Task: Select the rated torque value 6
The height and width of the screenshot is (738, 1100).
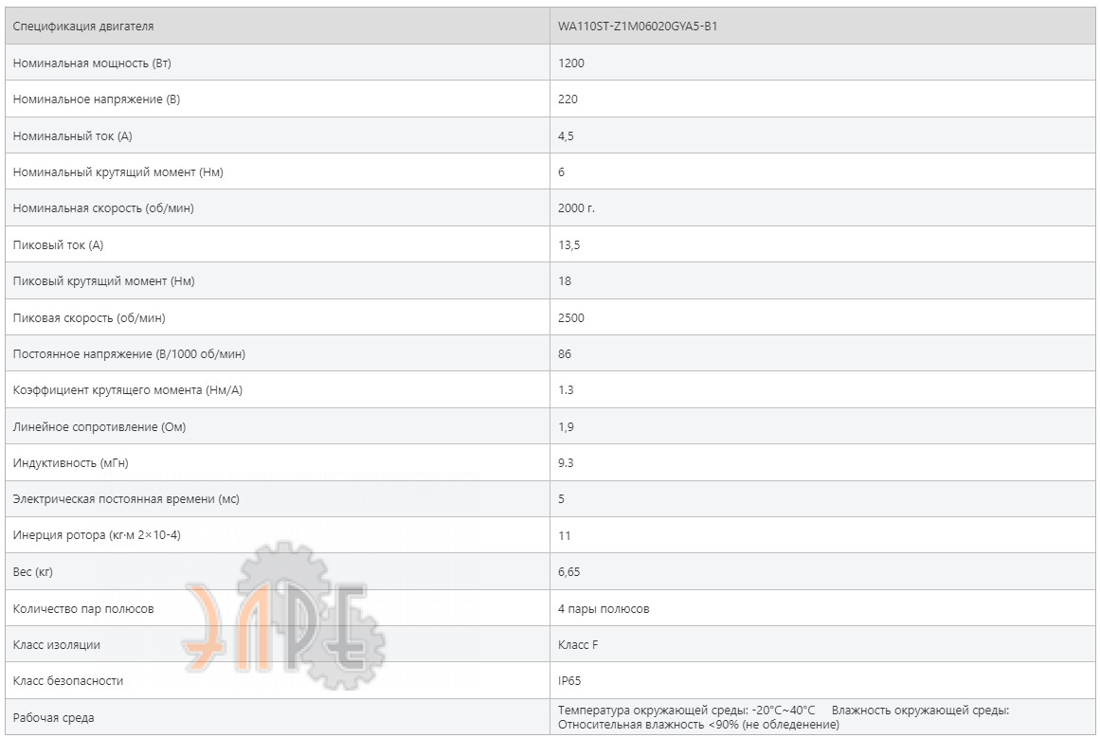Action: pyautogui.click(x=561, y=171)
